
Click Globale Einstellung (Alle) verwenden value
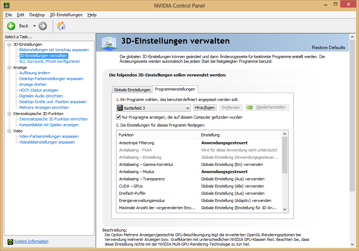point(232,186)
